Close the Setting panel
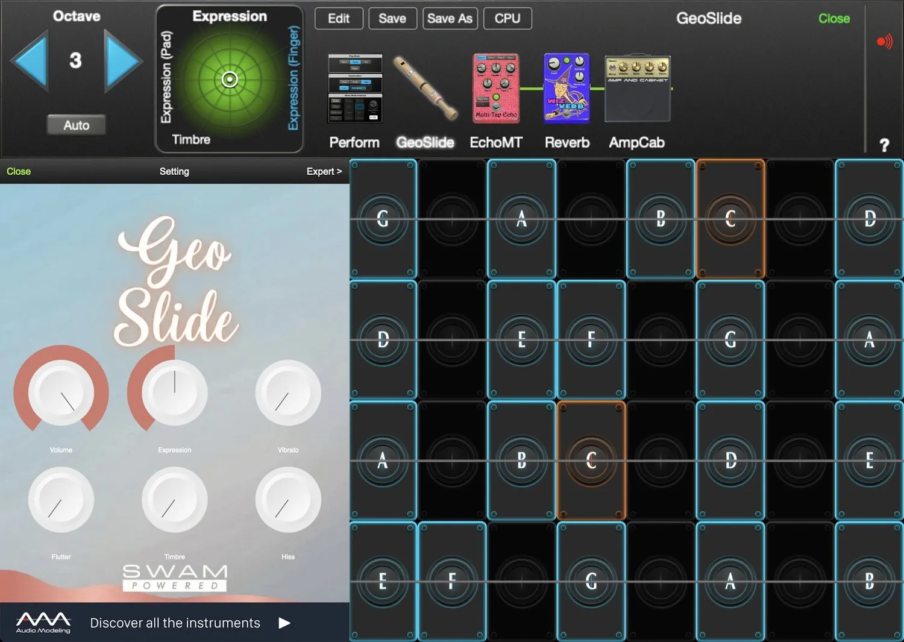Viewport: 904px width, 642px height. pos(19,171)
